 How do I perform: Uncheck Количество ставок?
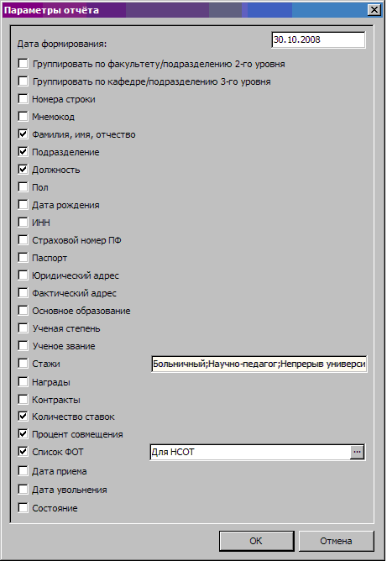click(23, 417)
